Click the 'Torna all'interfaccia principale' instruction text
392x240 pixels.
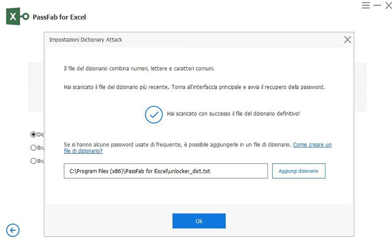pos(194,87)
